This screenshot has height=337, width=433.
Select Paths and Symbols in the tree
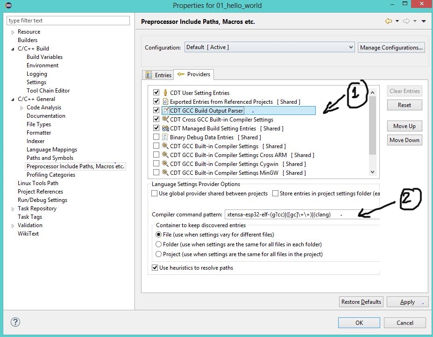pos(50,158)
